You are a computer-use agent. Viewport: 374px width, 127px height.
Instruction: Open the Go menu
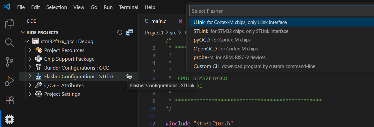pyautogui.click(x=94, y=7)
